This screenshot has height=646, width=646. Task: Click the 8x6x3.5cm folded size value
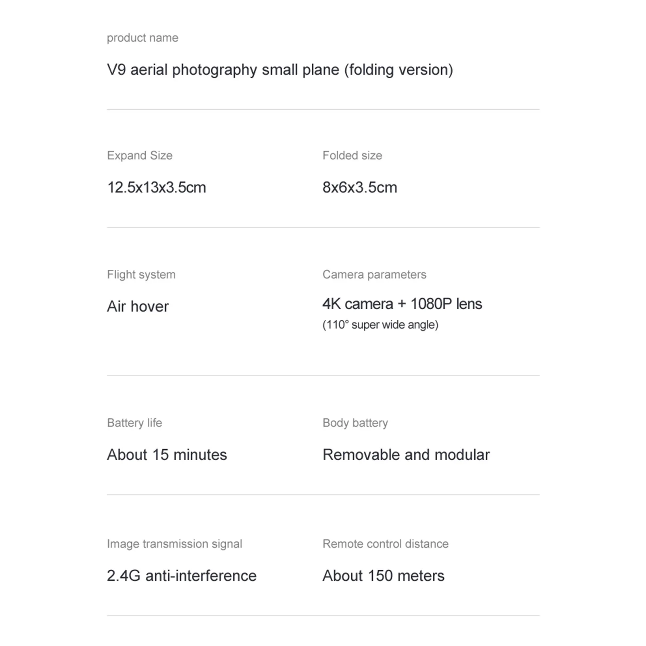coord(359,188)
